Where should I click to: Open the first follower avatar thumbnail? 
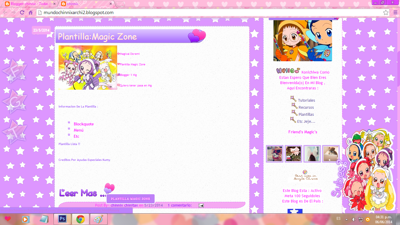(x=275, y=154)
